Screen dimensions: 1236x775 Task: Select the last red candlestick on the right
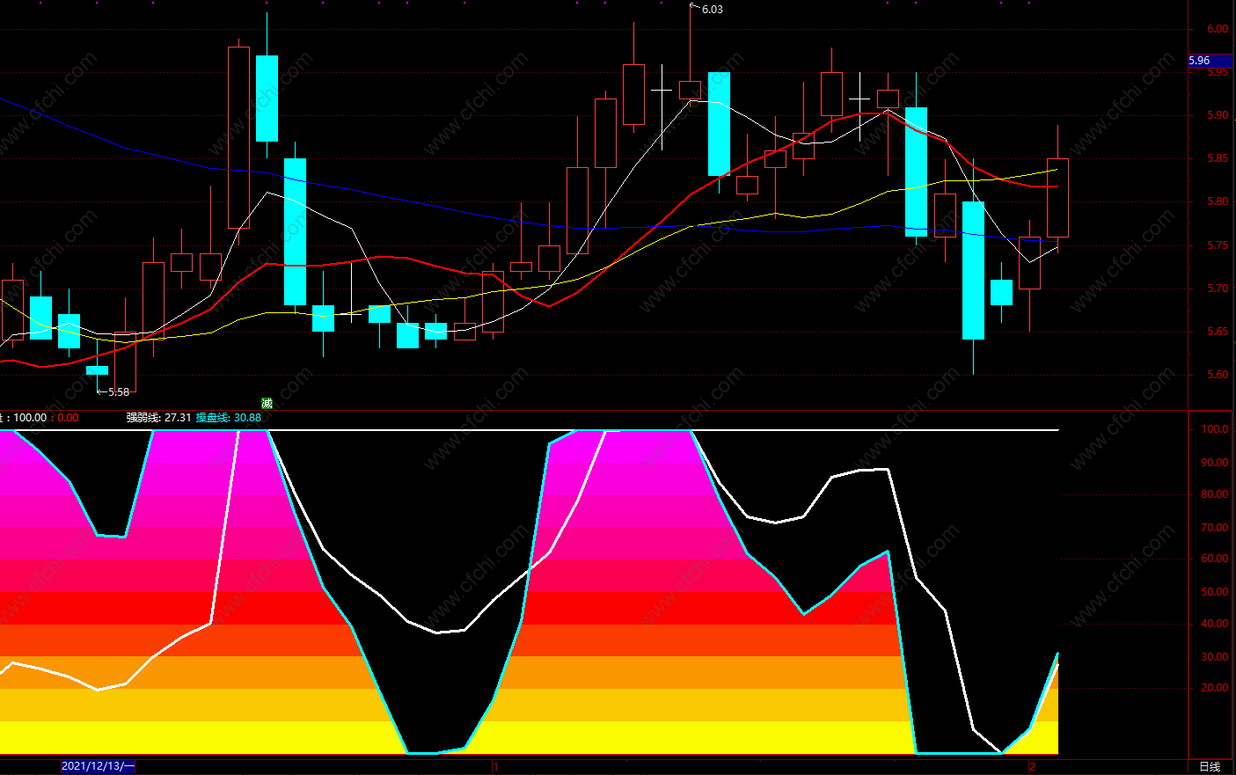pyautogui.click(x=1057, y=197)
